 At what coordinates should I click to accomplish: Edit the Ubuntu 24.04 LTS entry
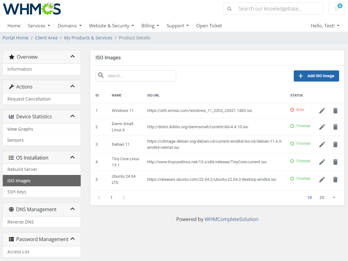point(322,179)
